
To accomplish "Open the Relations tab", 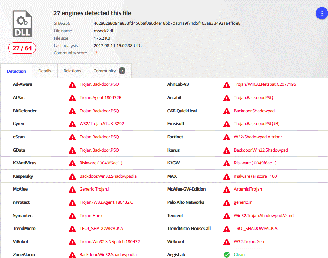I will click(73, 71).
